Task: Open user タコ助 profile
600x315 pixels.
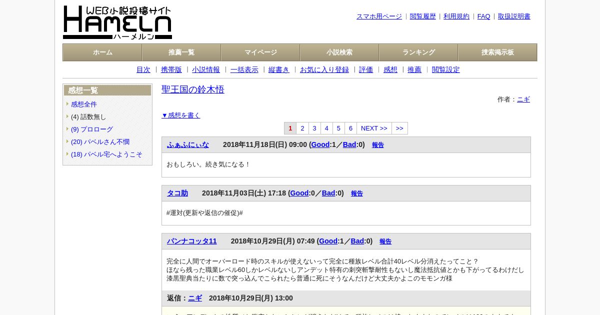Action: point(177,193)
